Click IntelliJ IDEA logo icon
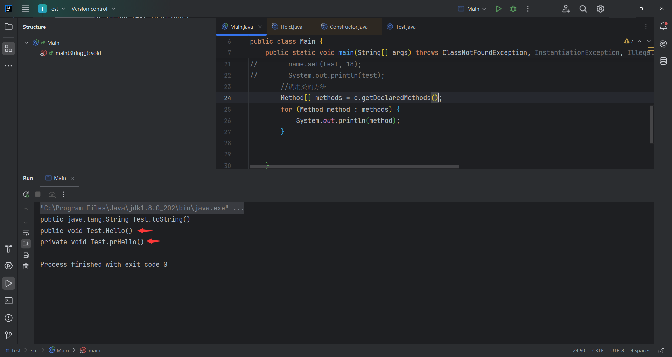This screenshot has width=672, height=357. [x=9, y=9]
